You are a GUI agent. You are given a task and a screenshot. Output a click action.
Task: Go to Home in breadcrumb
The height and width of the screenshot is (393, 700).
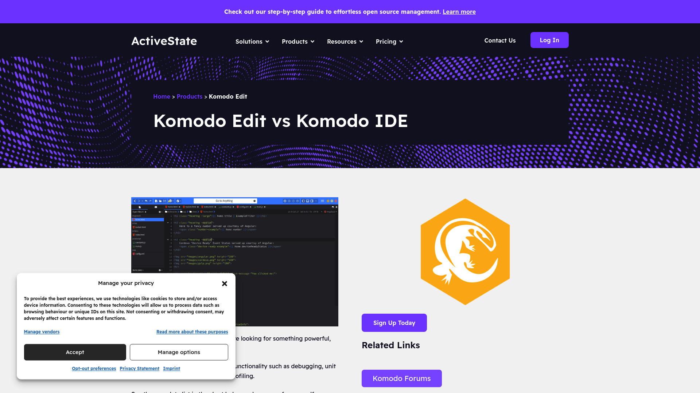pyautogui.click(x=162, y=96)
